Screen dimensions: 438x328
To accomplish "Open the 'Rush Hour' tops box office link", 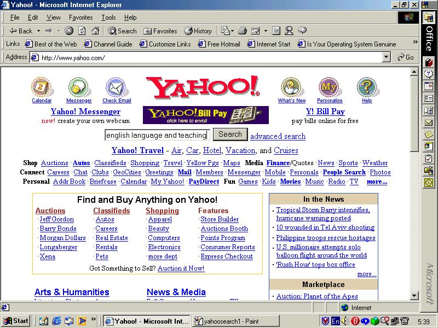I will [x=316, y=265].
